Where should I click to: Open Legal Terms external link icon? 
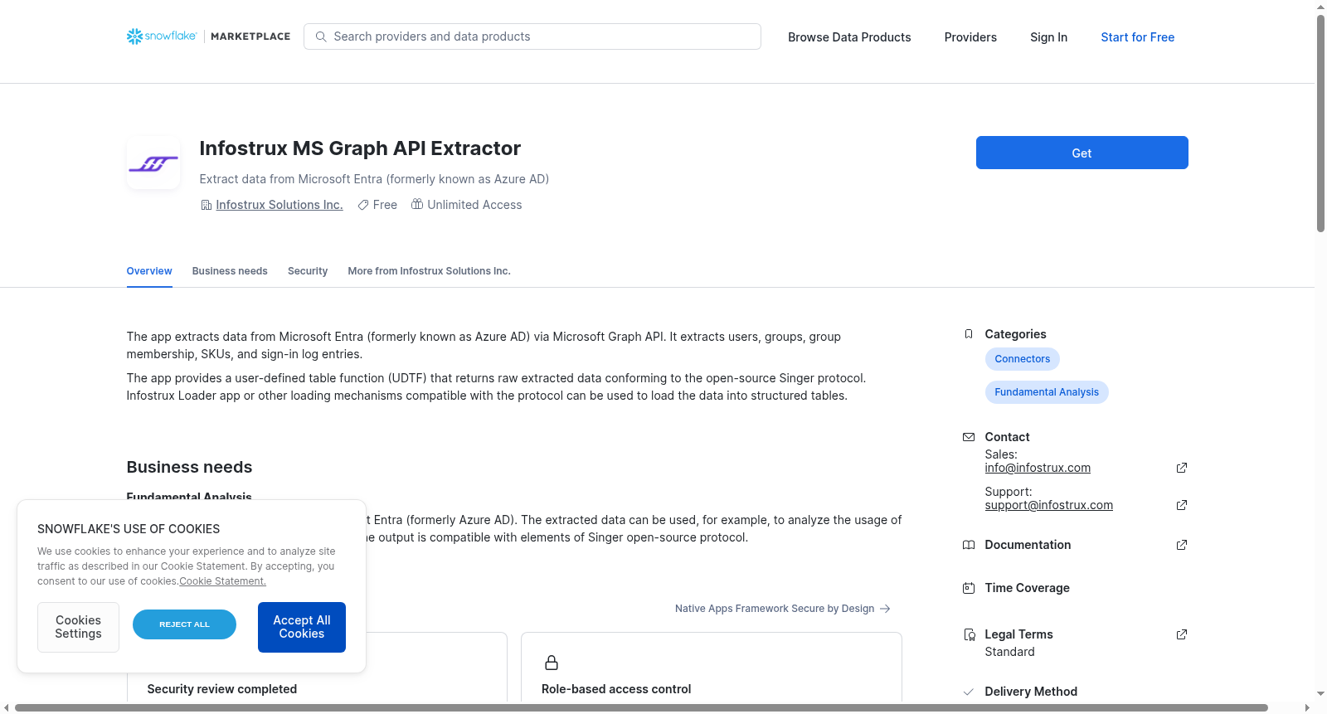[1182, 634]
